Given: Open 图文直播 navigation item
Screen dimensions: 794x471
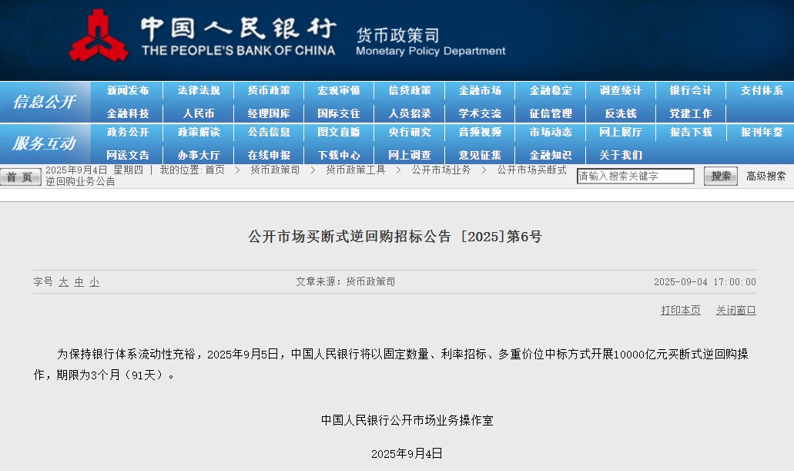Looking at the screenshot, I should (x=339, y=133).
